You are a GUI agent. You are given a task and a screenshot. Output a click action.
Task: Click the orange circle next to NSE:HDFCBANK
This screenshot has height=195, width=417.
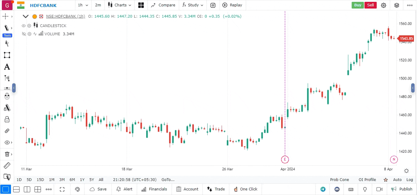[35, 16]
